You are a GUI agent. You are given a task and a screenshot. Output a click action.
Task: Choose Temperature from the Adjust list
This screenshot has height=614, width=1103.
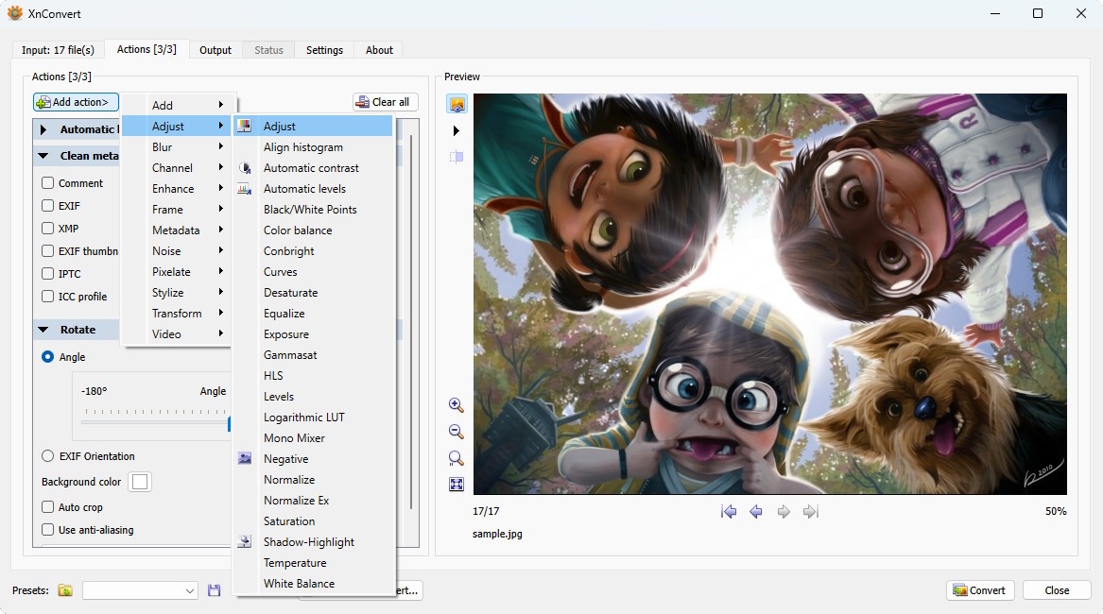[314, 563]
